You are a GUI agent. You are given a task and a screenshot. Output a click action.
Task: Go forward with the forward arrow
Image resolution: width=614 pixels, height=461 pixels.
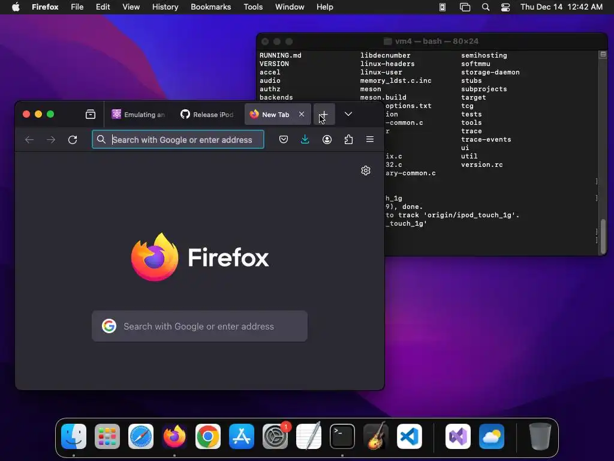[x=51, y=139]
